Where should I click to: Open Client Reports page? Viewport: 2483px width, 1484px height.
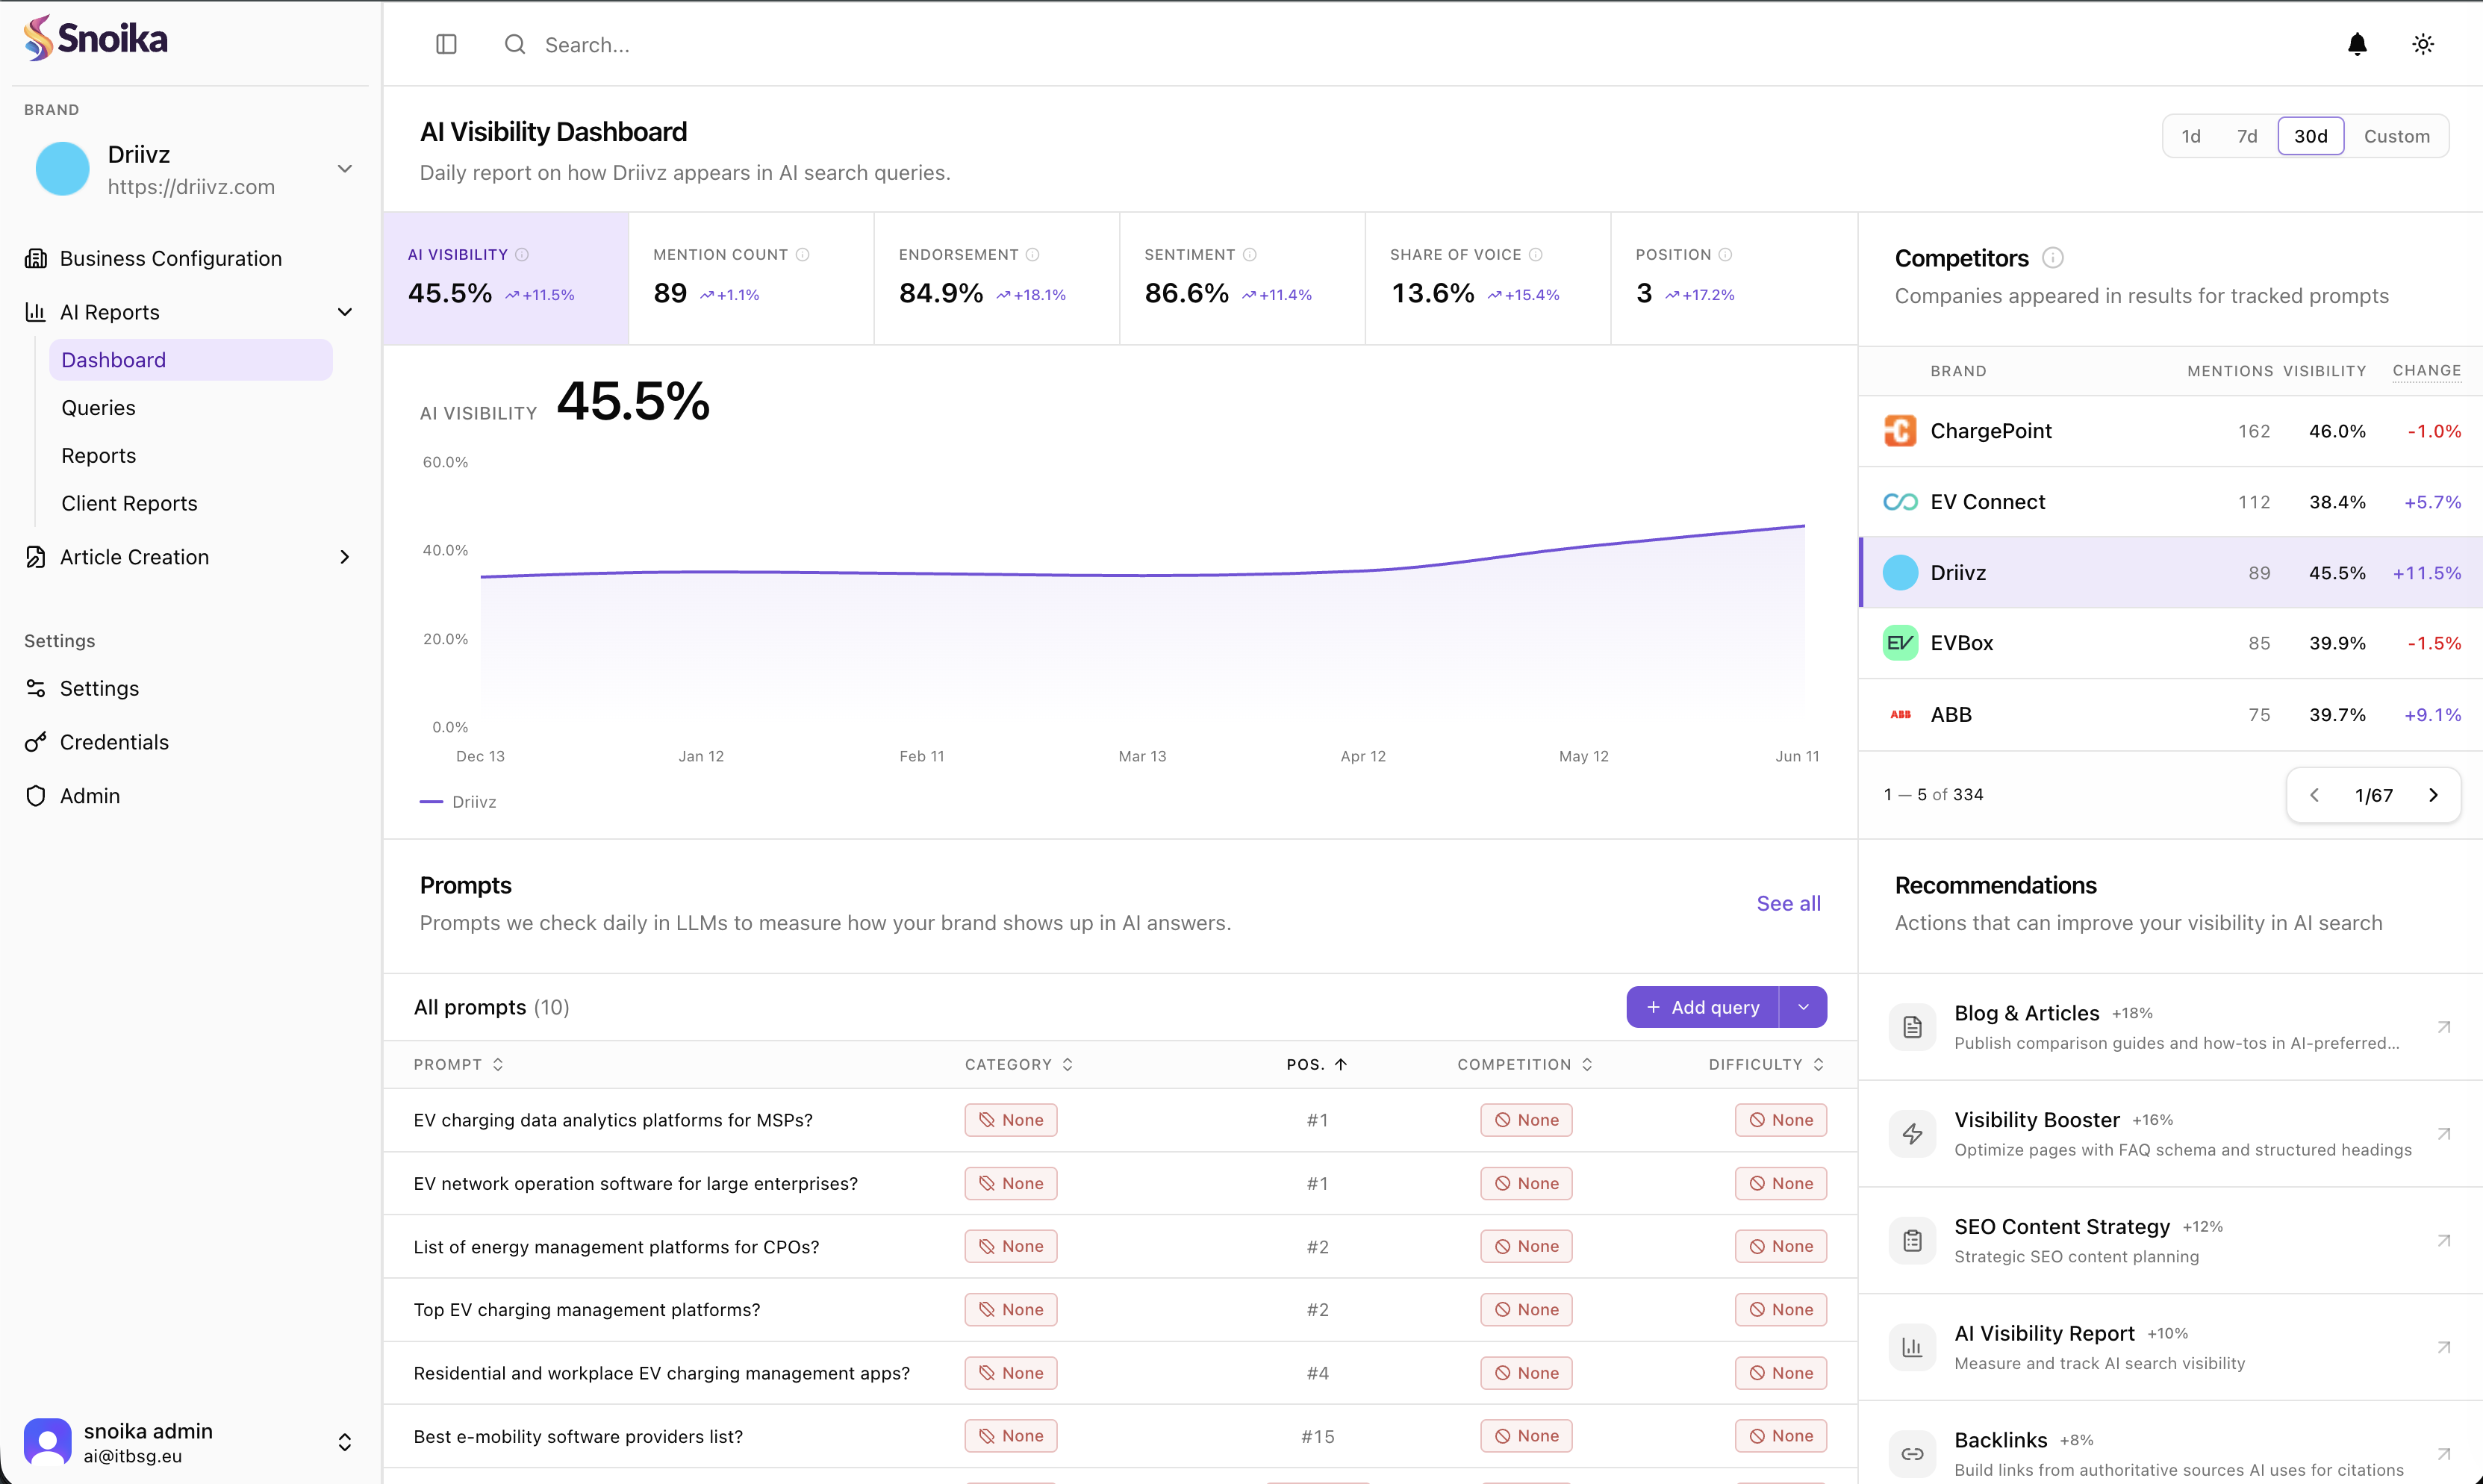[129, 503]
